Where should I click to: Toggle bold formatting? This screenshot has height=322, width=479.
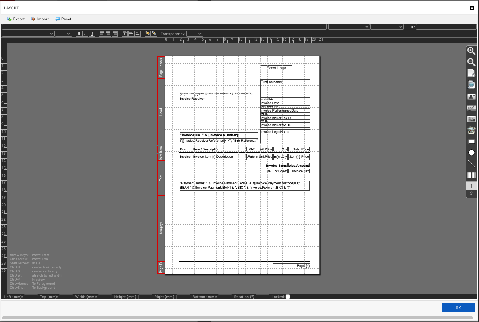coord(79,34)
